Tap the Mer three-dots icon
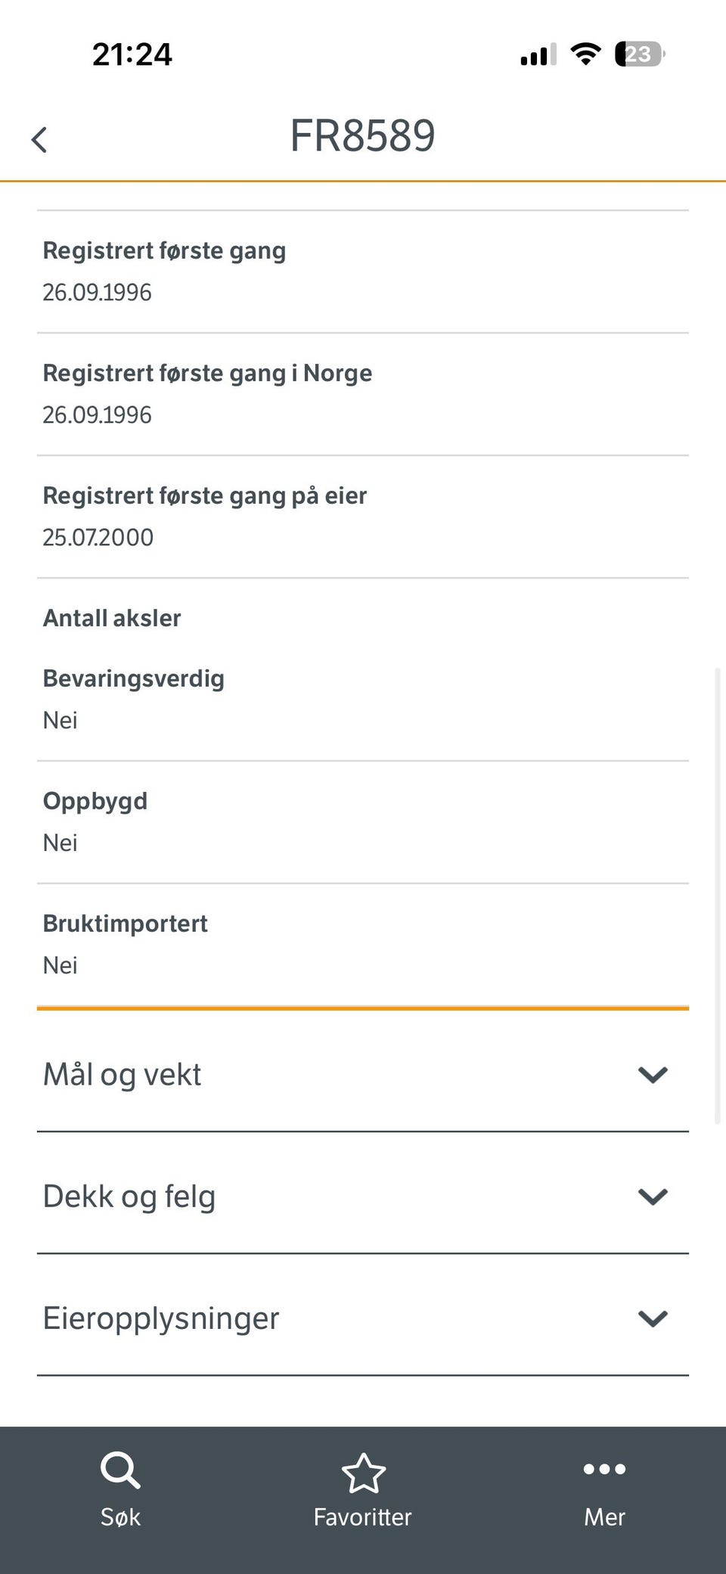This screenshot has width=726, height=1574. 604,1469
